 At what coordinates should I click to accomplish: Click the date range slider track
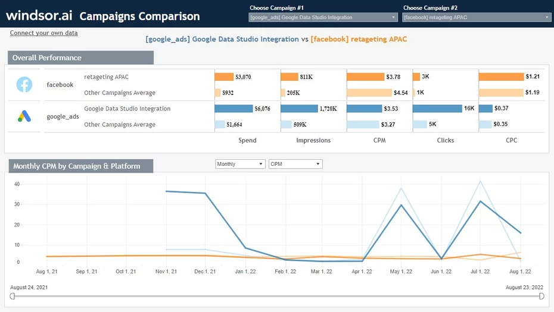[x=277, y=296]
